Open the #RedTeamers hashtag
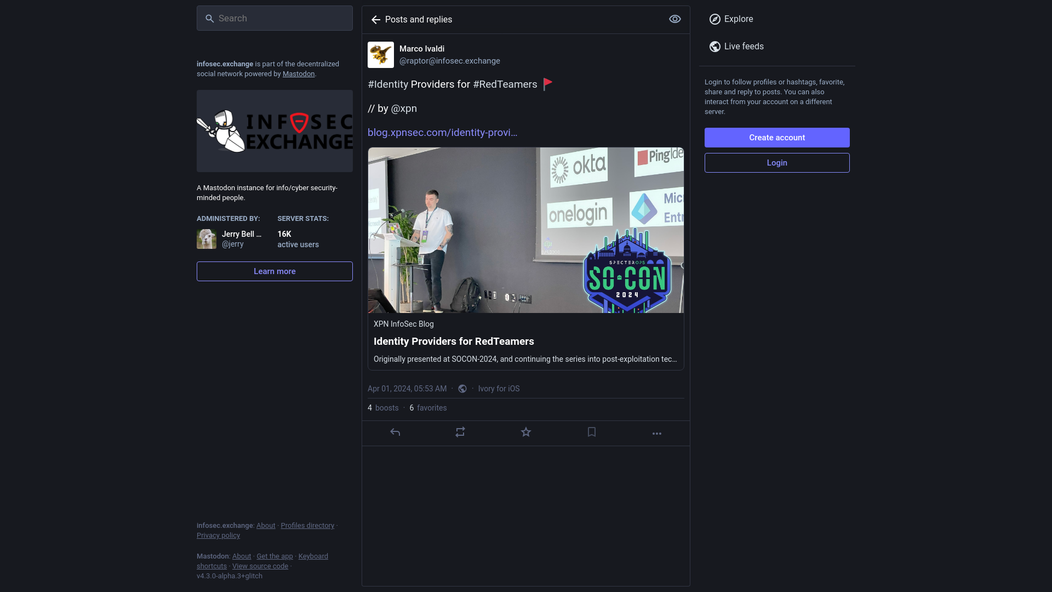Viewport: 1052px width, 592px height. pos(505,84)
